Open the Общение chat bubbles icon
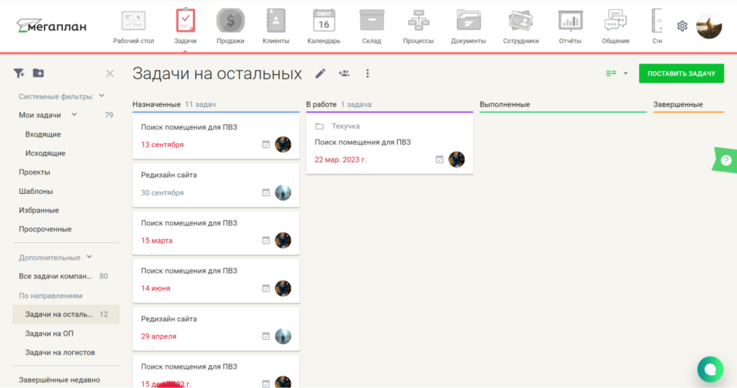 [616, 21]
